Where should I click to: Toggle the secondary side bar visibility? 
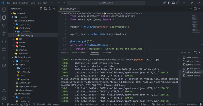click(178, 3)
